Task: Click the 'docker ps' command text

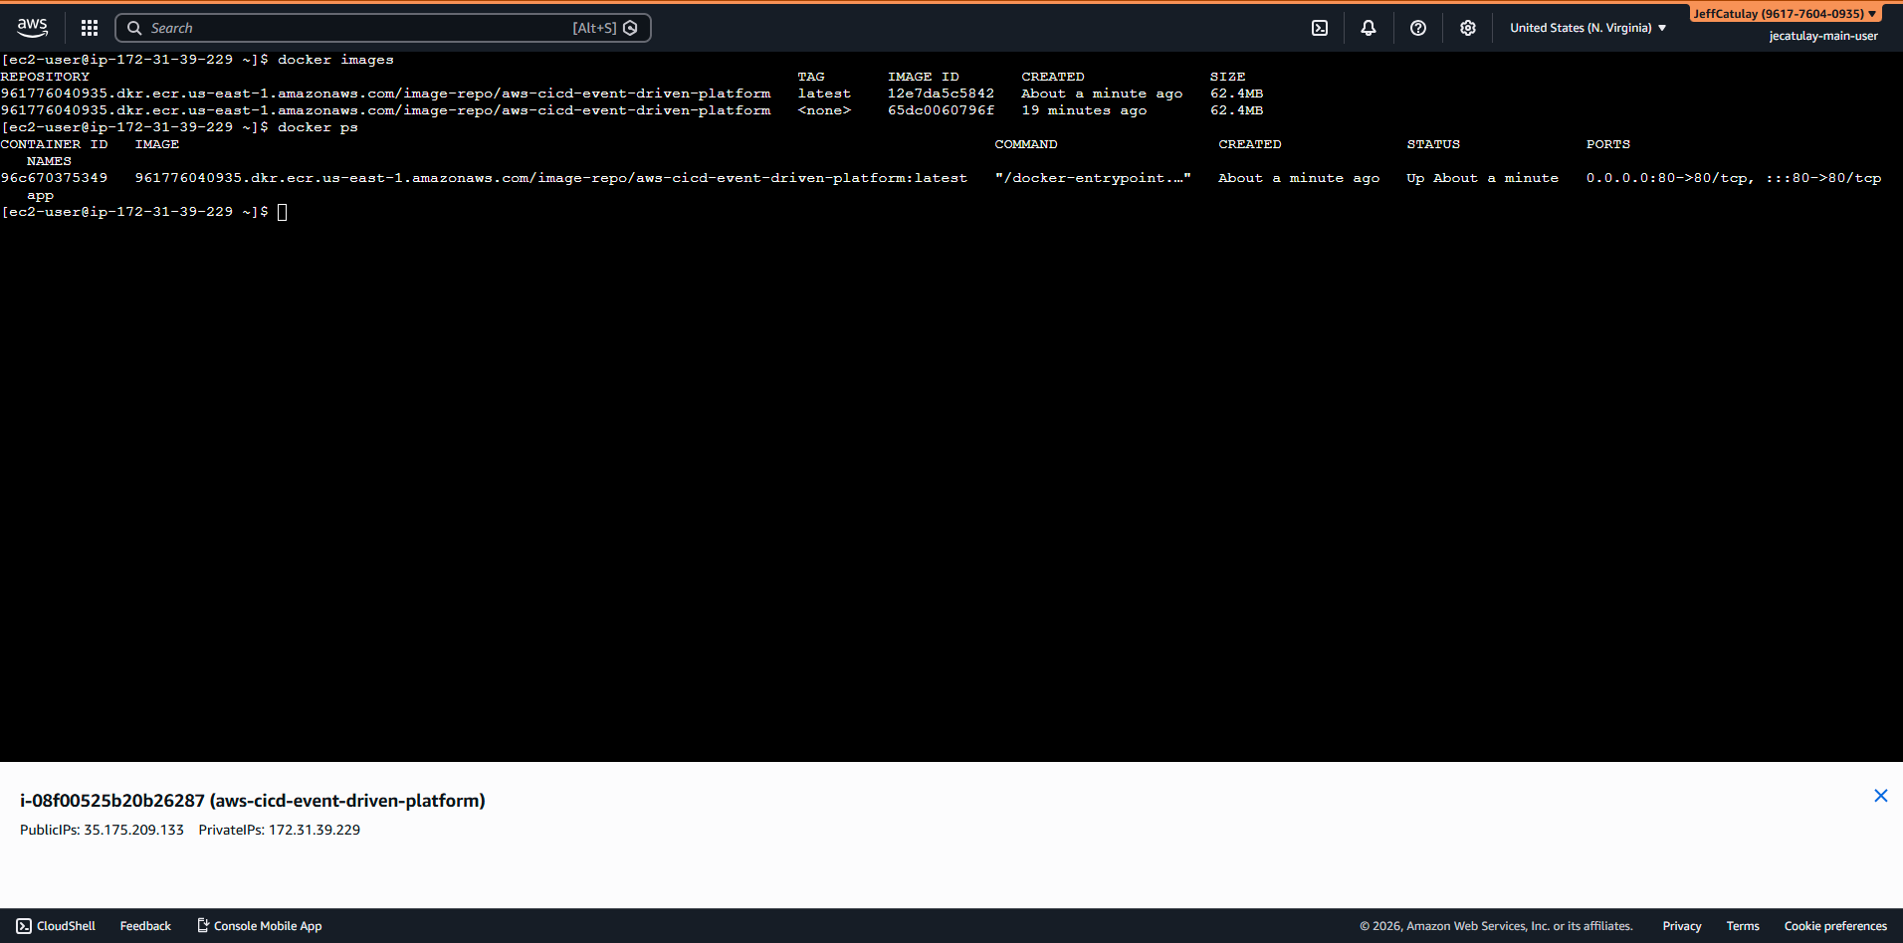Action: [x=317, y=127]
